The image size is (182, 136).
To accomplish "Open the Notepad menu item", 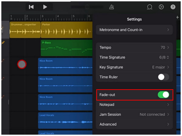I will coord(134,104).
